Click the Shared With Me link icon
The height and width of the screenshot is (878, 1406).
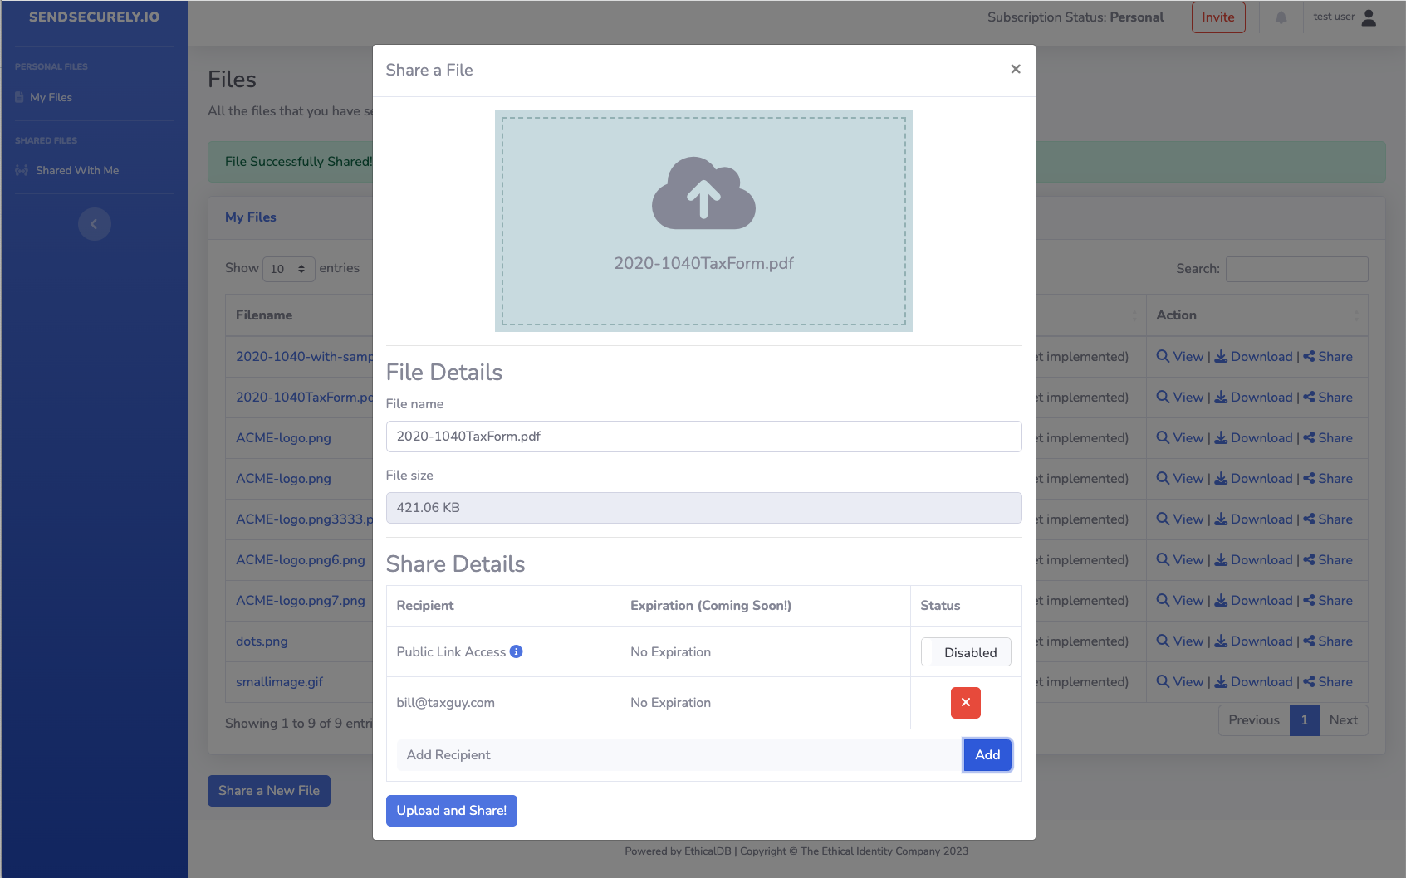[x=20, y=169]
